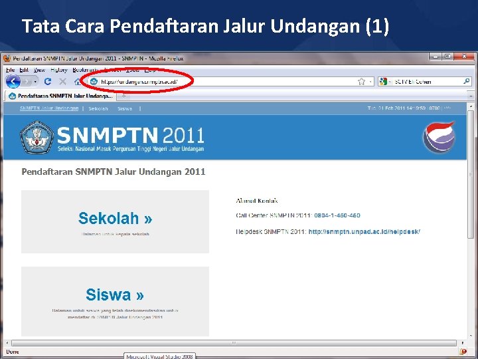Click the Pendaftaran SNMPTN Jalur Undangan 2011 heading
Image resolution: width=478 pixels, height=359 pixels.
[114, 172]
